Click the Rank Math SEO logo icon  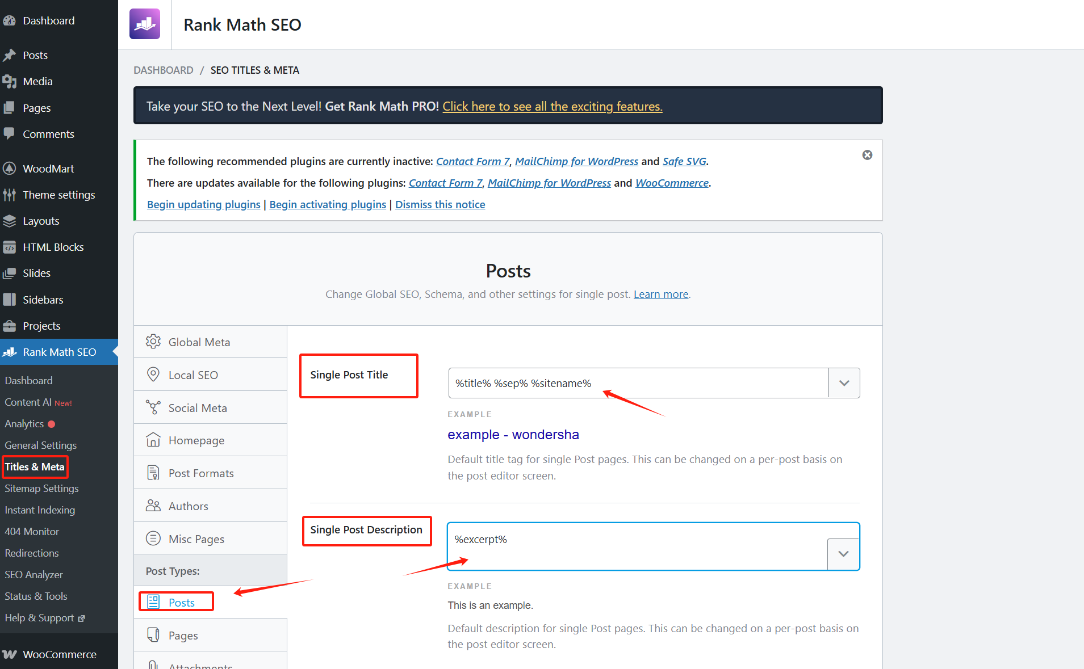point(145,24)
